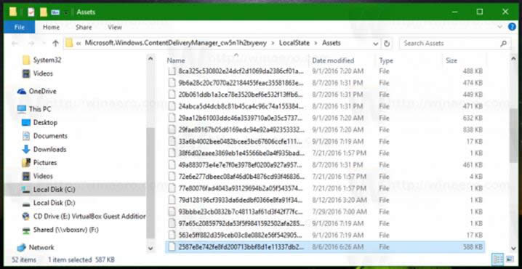Click the file list scroll down arrow

click(513, 248)
